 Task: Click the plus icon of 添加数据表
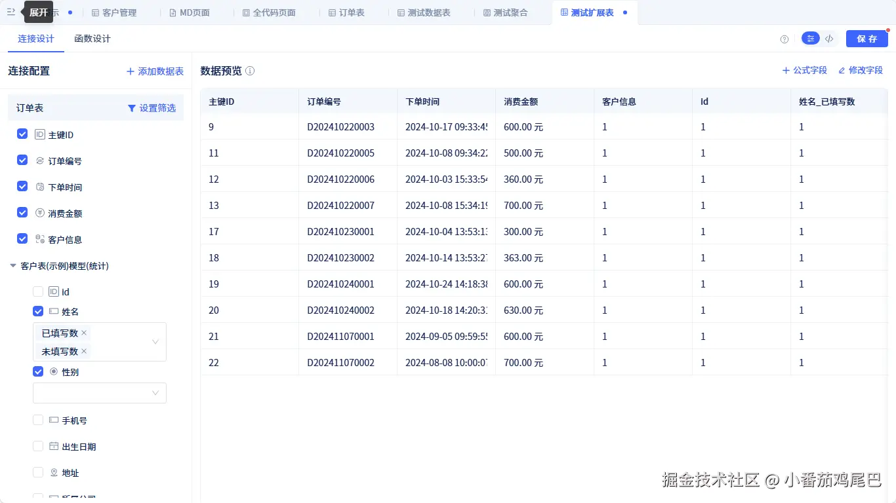click(131, 71)
